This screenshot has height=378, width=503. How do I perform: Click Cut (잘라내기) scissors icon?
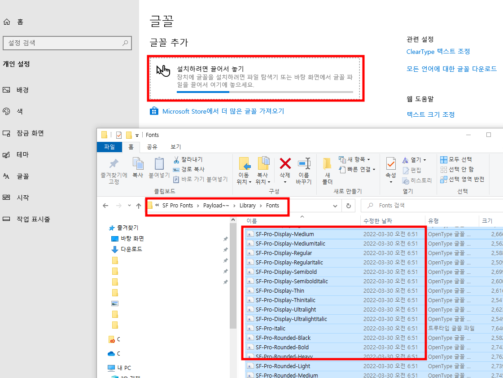(176, 159)
